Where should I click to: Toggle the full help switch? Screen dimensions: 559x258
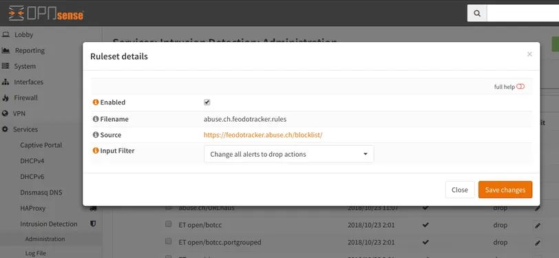pos(520,87)
